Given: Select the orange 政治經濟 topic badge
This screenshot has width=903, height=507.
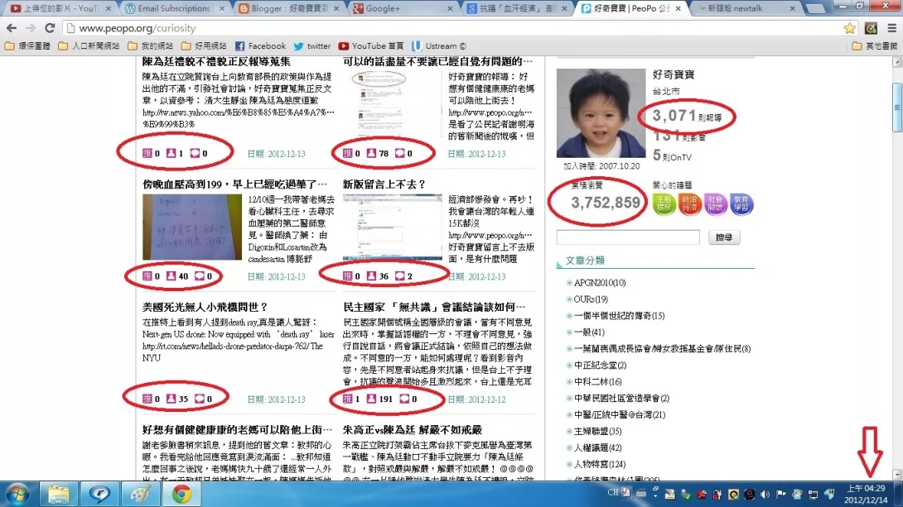Looking at the screenshot, I should point(690,203).
